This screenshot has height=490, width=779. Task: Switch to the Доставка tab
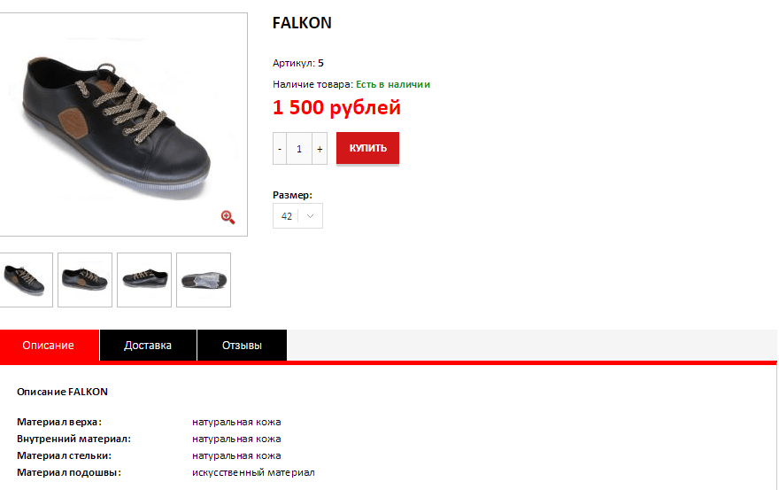148,346
